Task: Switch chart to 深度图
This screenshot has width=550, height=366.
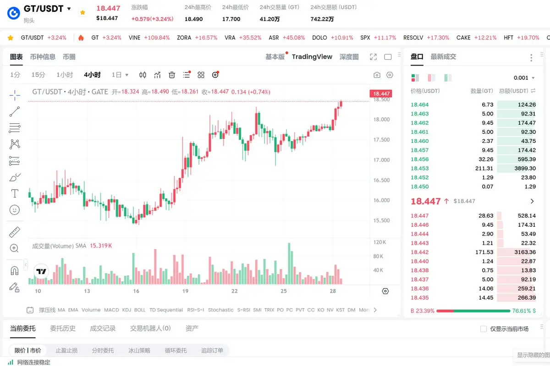Action: click(x=349, y=57)
